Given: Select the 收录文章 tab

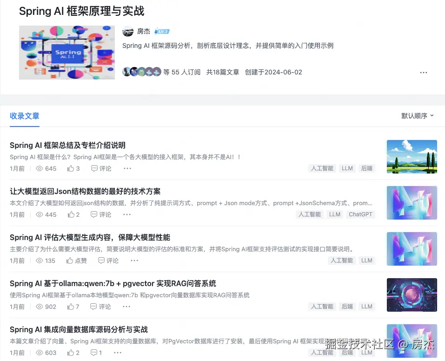Looking at the screenshot, I should click(24, 116).
